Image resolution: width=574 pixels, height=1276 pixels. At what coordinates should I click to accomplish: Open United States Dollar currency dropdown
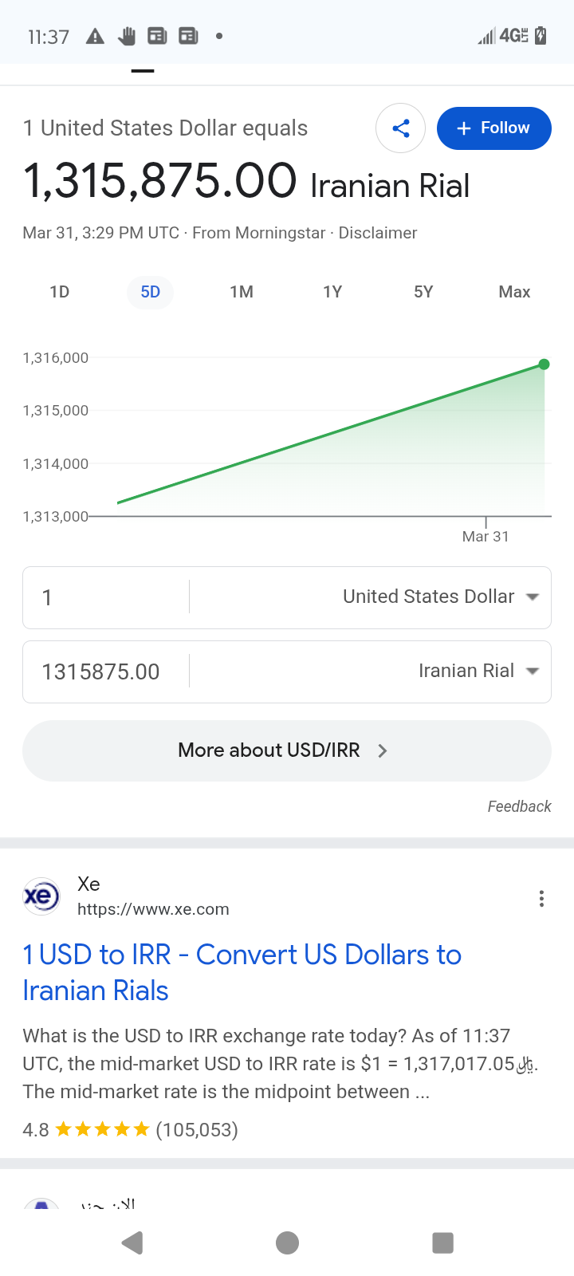(441, 597)
